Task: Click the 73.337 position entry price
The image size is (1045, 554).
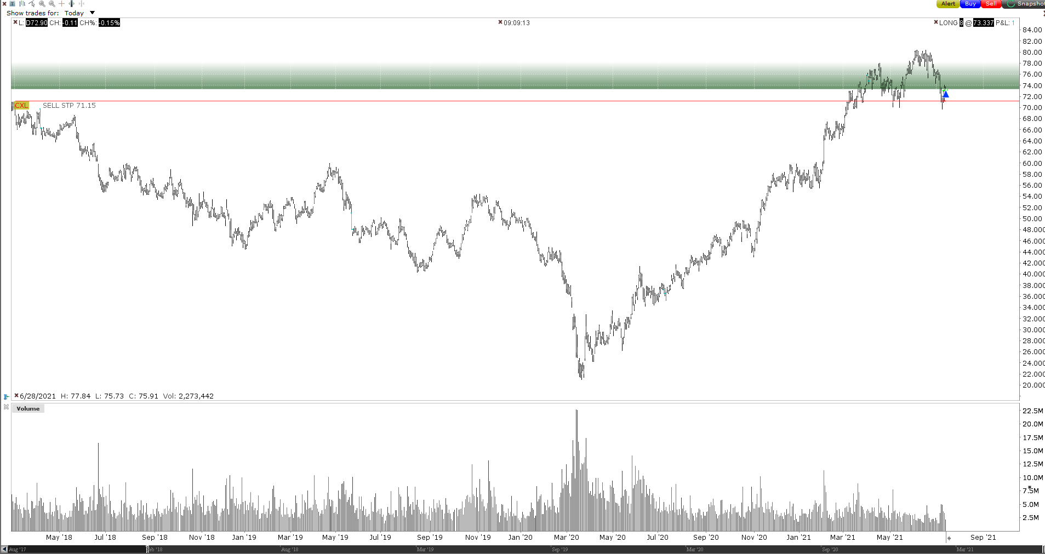Action: pos(983,23)
